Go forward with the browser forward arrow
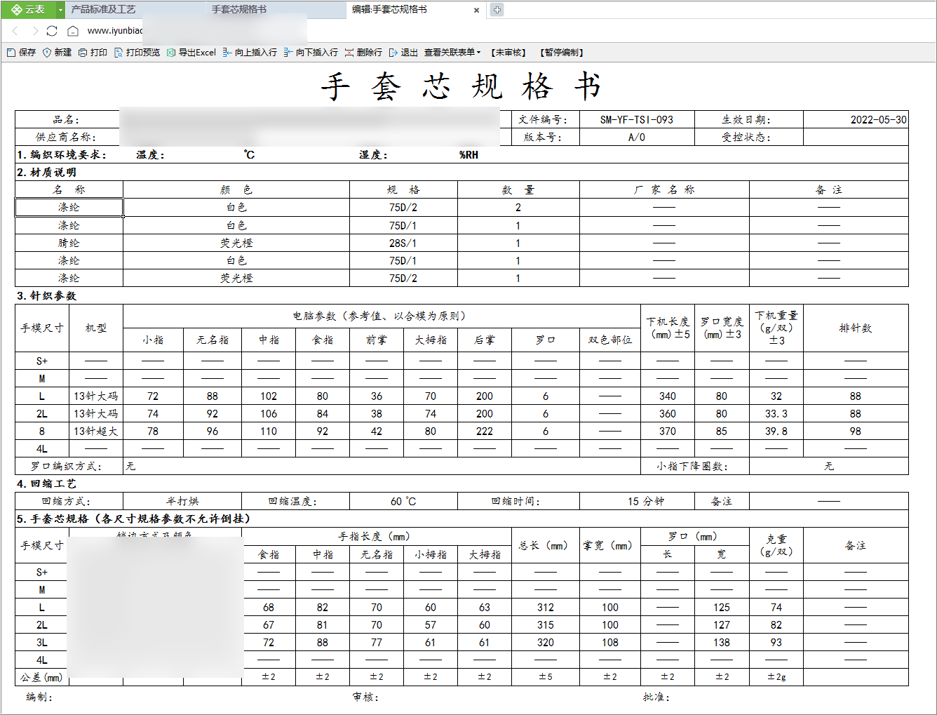The height and width of the screenshot is (715, 937). [35, 31]
